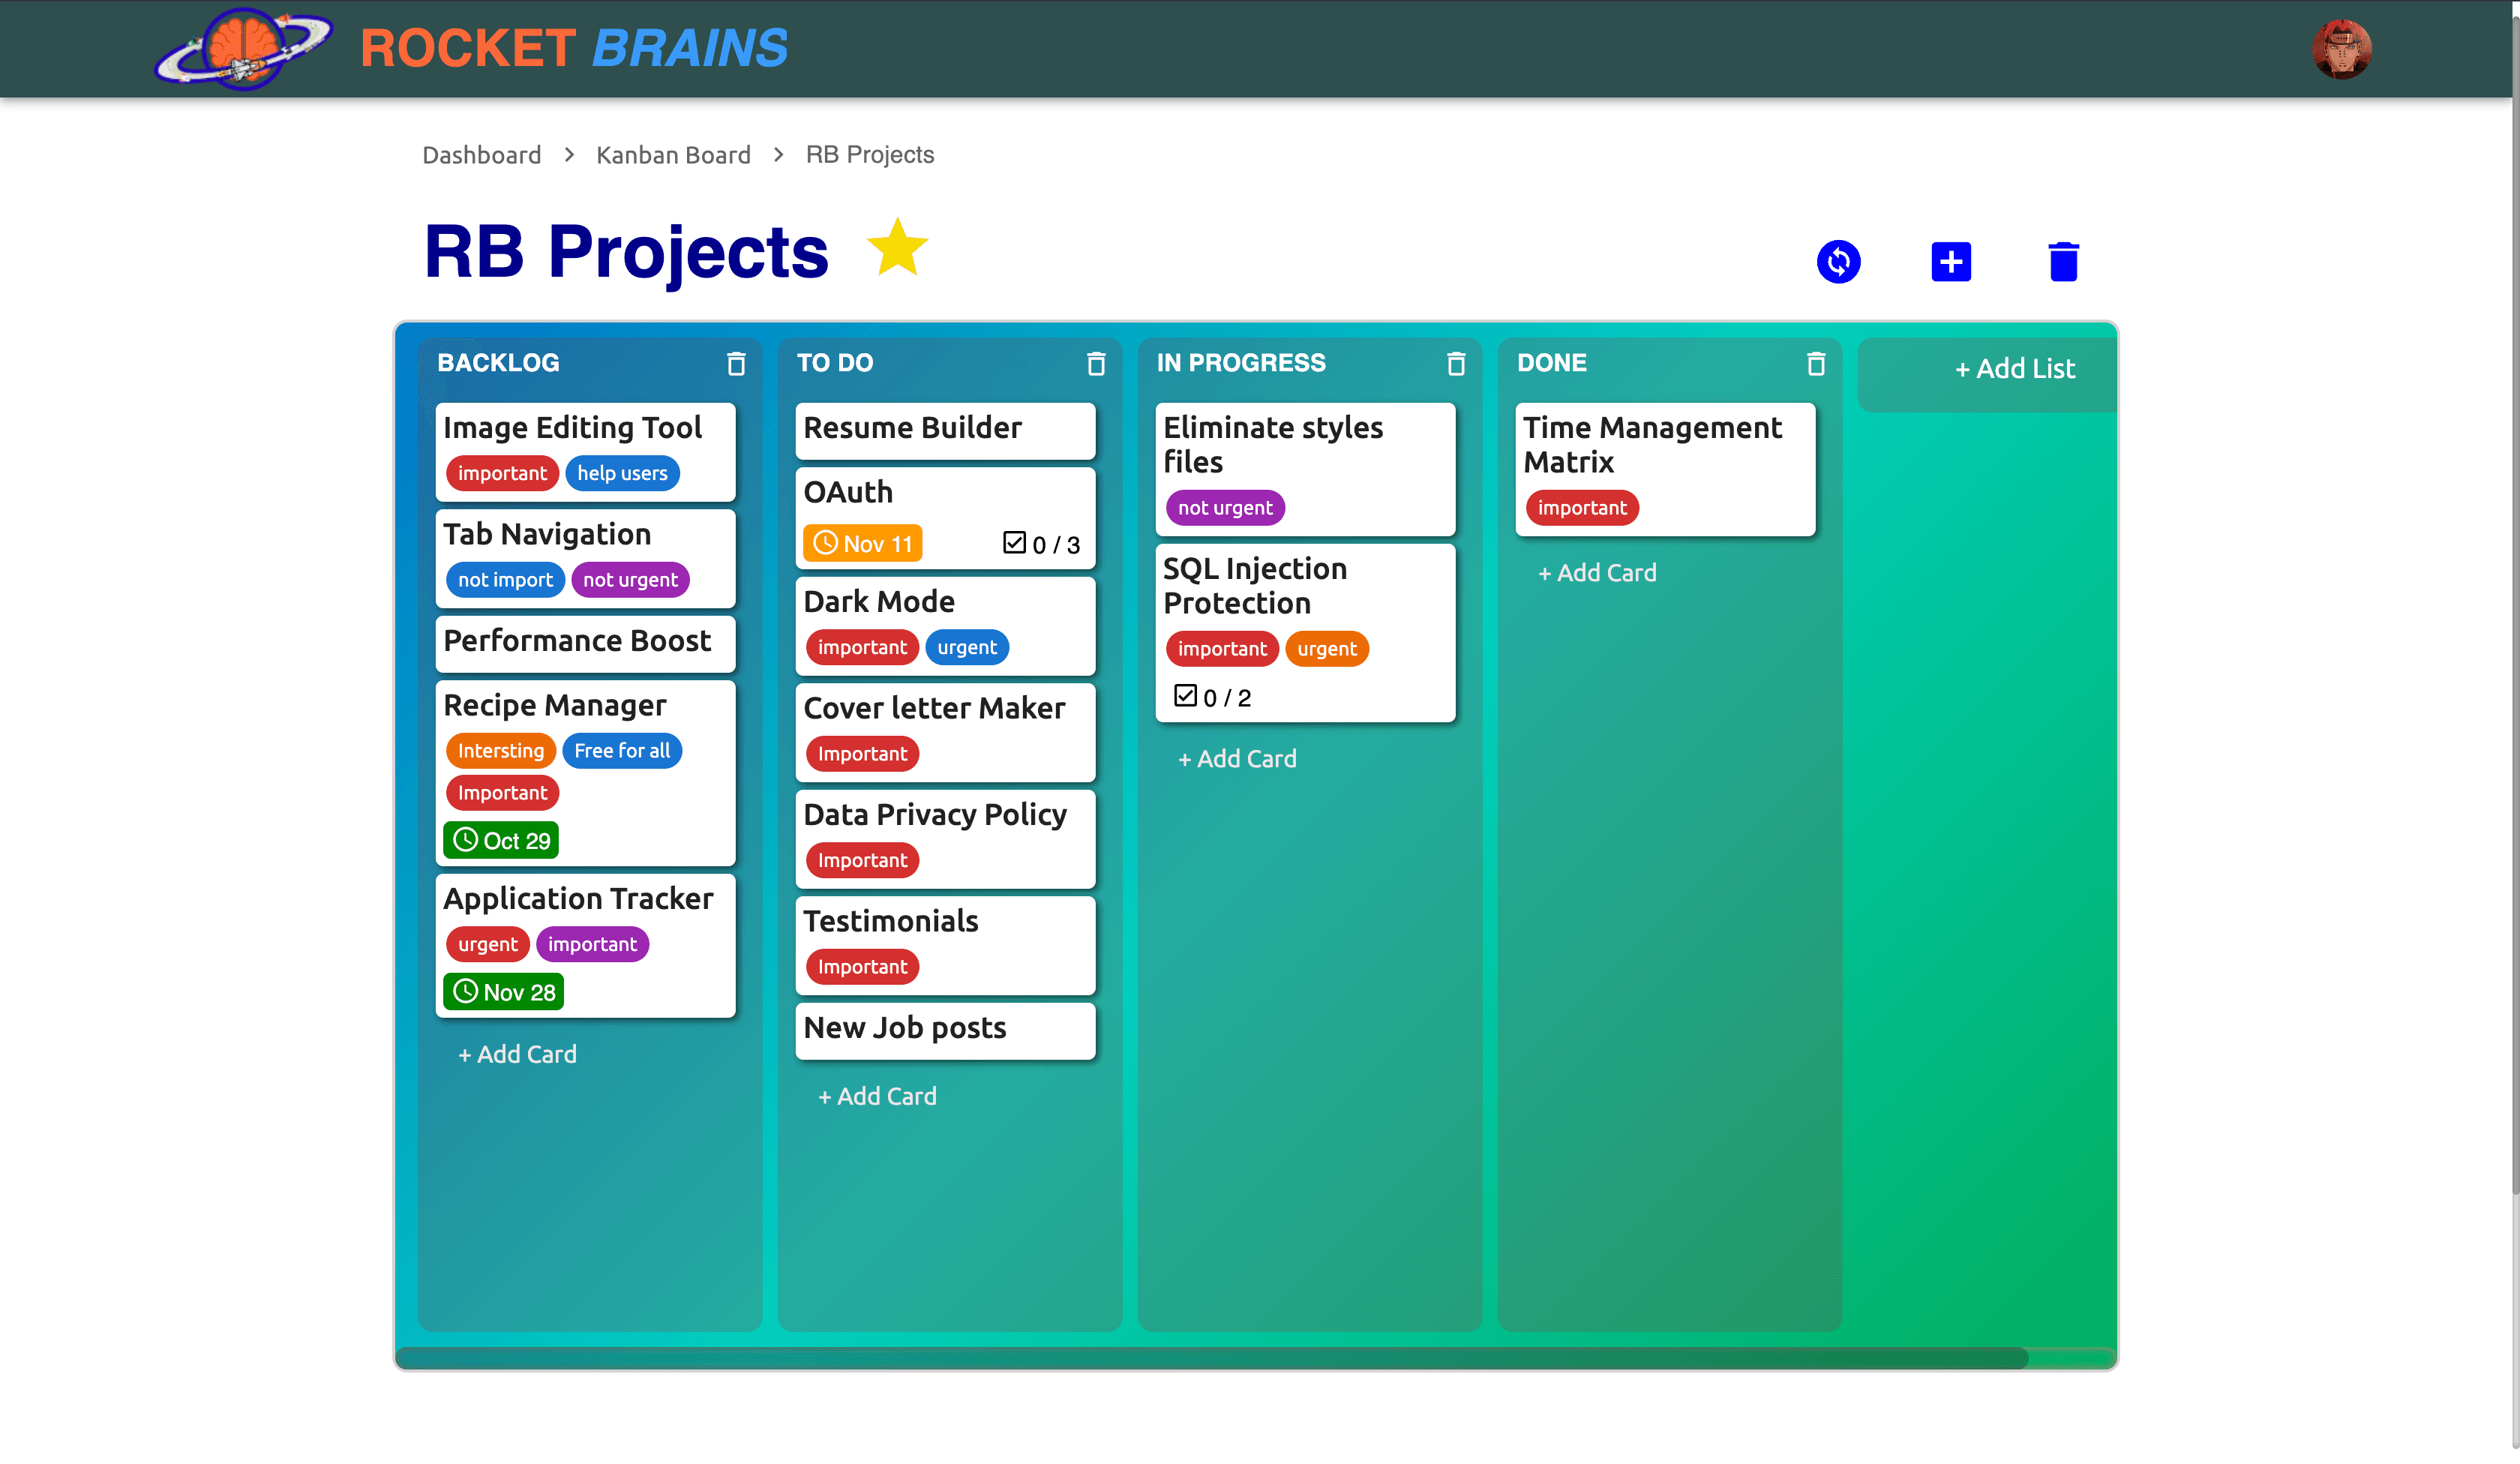Click the purple 'not urgent' label on Tab Navigation
2520x1464 pixels.
click(x=630, y=580)
